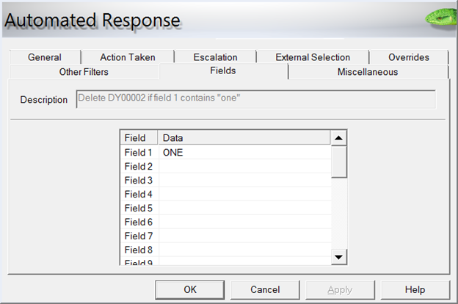The image size is (458, 304).
Task: Switch to the General tab
Action: point(44,57)
